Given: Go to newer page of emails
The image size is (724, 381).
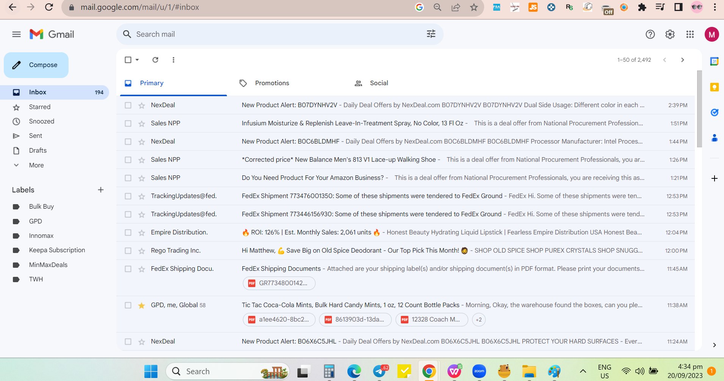Looking at the screenshot, I should 665,60.
